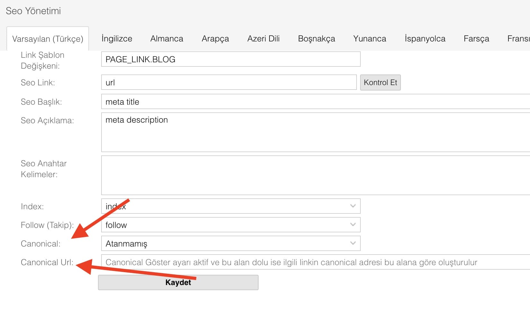Switch to the İngilizce language tab
Viewport: 530px width, 312px height.
117,39
